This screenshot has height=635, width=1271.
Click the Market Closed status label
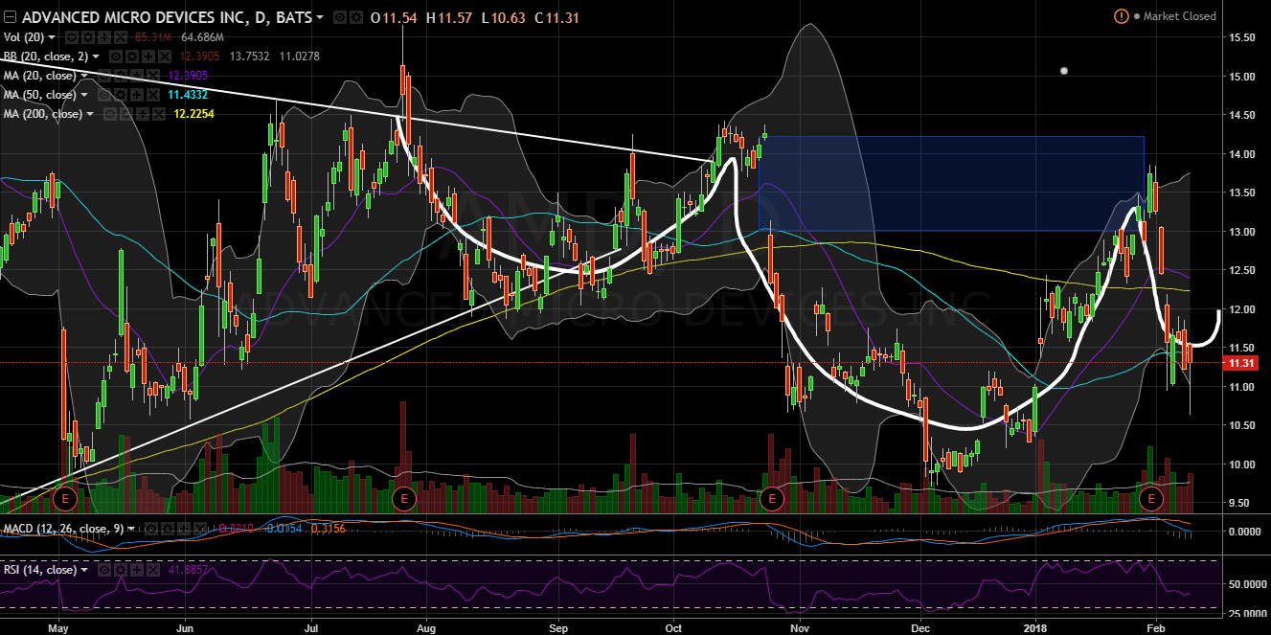click(x=1178, y=16)
